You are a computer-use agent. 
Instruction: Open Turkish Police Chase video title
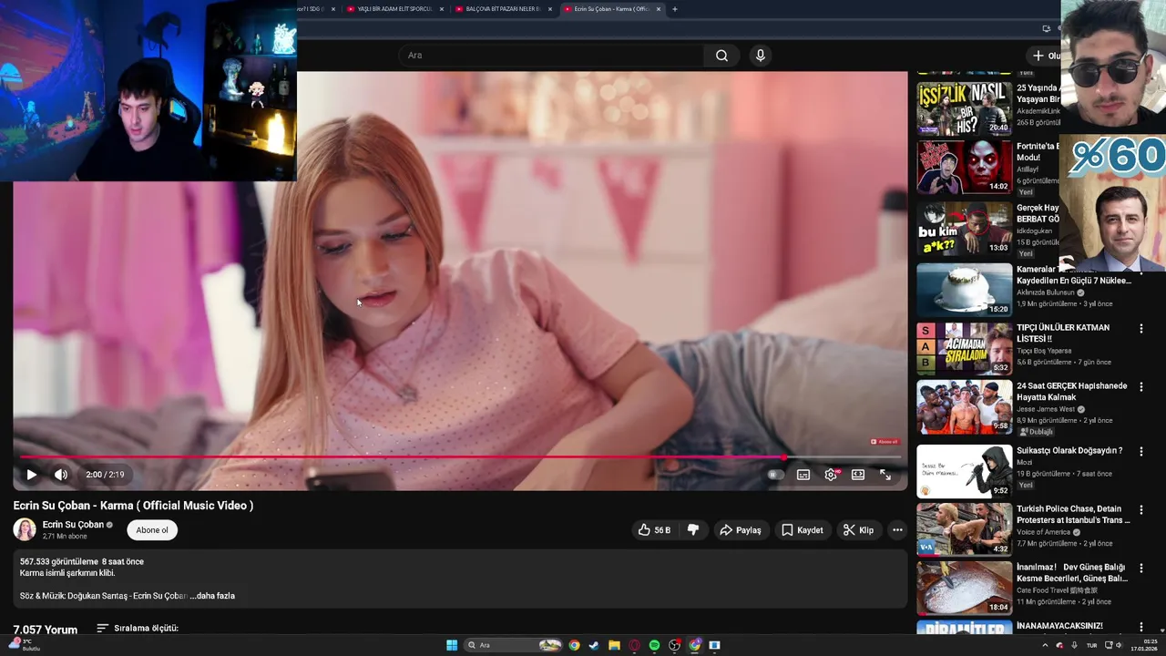pos(1072,515)
